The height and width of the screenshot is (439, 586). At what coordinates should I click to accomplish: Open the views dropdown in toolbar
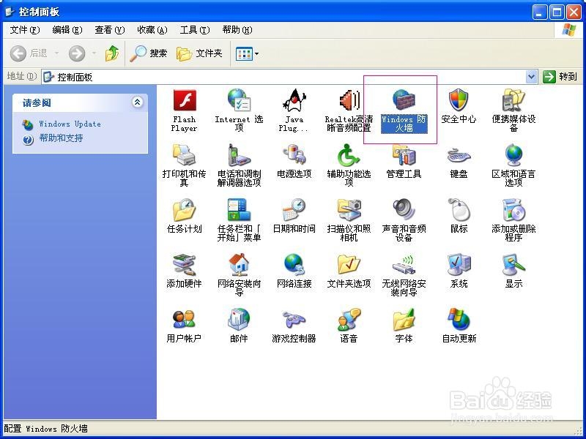[x=247, y=53]
